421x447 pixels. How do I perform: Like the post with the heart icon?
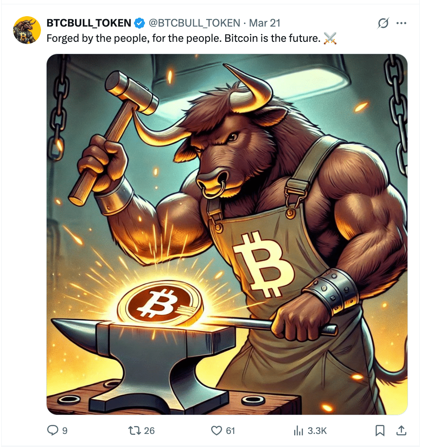click(217, 430)
